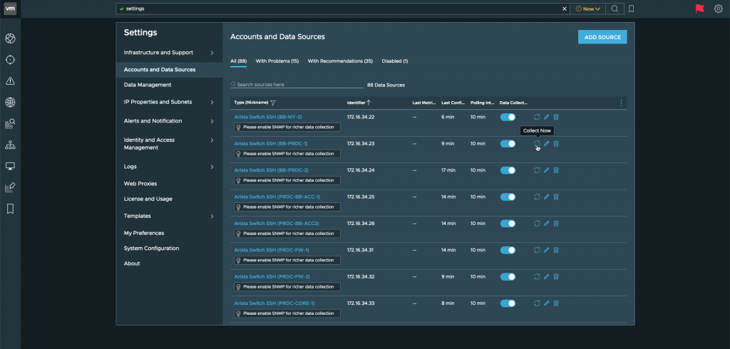Screen dimensions: 730x349
Task: Click the search magnifier icon in top bar
Action: coord(615,9)
